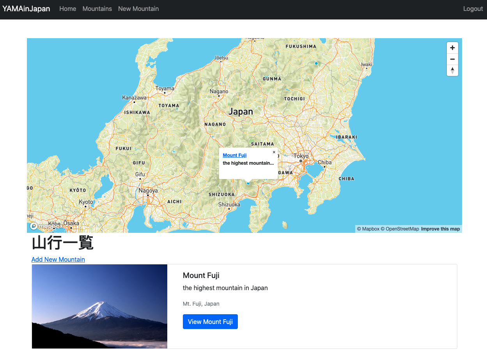Image resolution: width=487 pixels, height=352 pixels.
Task: Click the Kyoto city label on map
Action: pyautogui.click(x=86, y=202)
